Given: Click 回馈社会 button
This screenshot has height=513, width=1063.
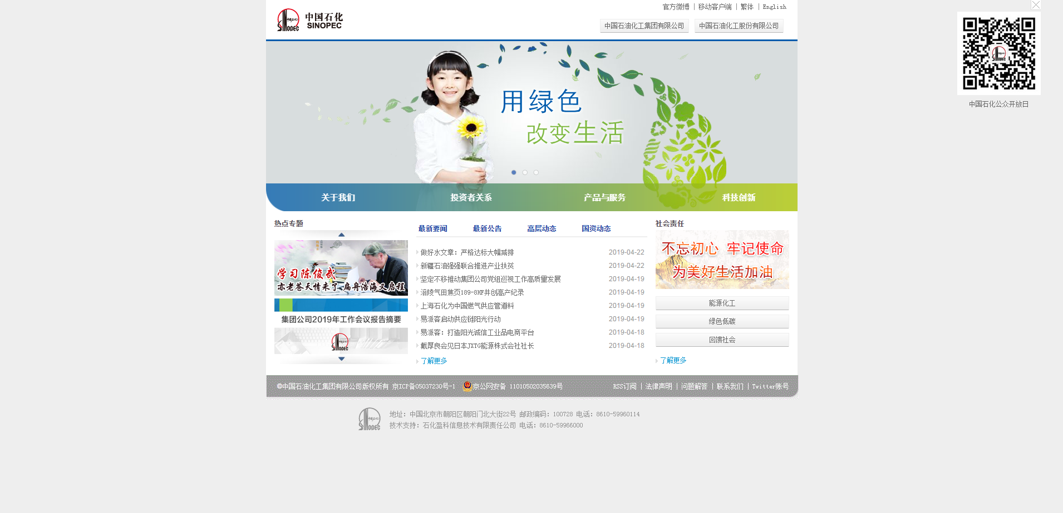Looking at the screenshot, I should coord(722,340).
